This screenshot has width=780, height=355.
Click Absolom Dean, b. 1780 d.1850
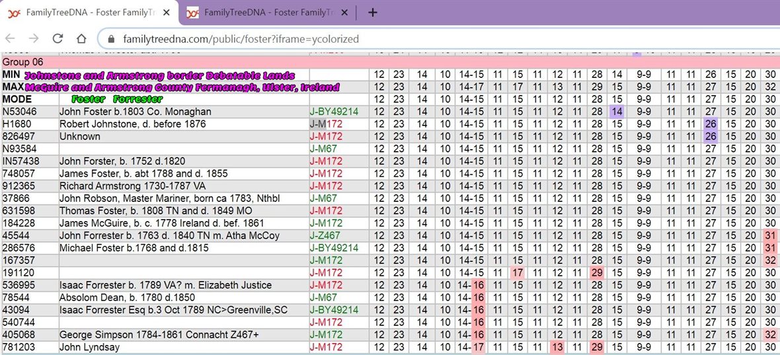point(127,298)
